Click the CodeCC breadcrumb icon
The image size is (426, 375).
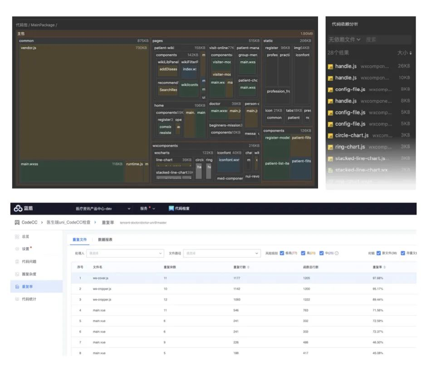tap(17, 222)
